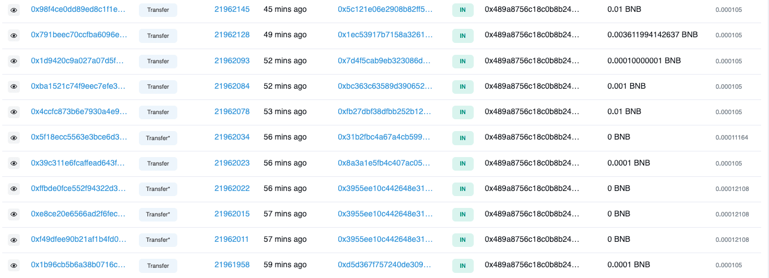Viewport: 769px width, 278px height.
Task: Open sender address 0xfb27dbf38dfbb252b12
Action: (x=385, y=111)
